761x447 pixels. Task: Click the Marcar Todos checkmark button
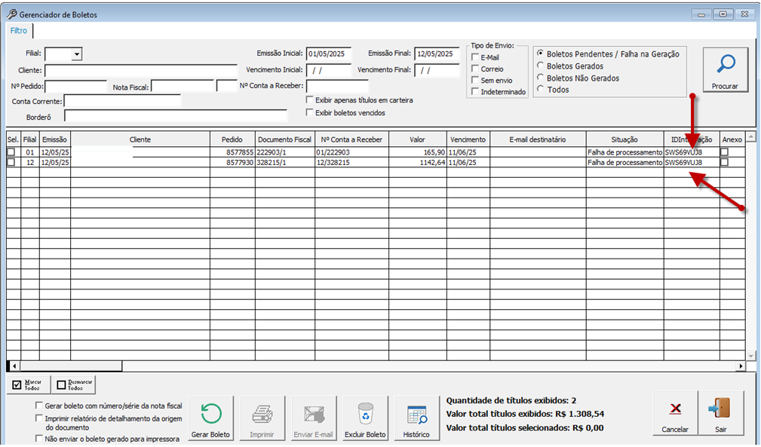click(x=29, y=385)
